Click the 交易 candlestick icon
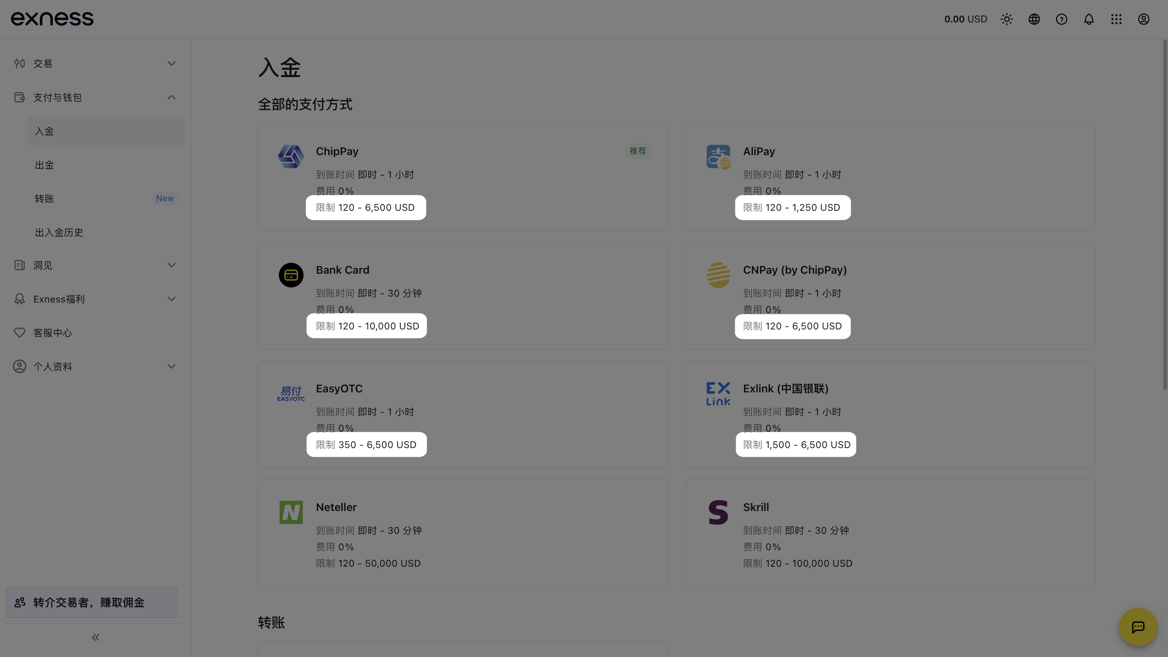 [20, 63]
